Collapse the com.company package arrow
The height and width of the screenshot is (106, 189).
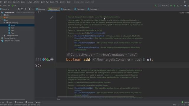pos(4,23)
